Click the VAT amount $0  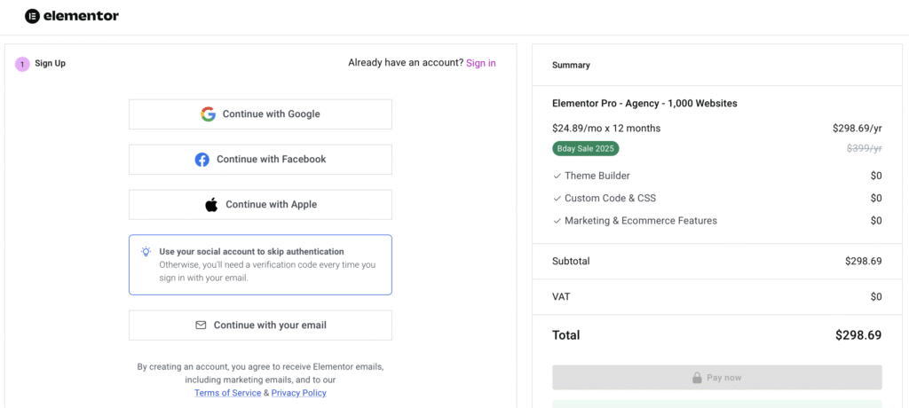pyautogui.click(x=876, y=297)
